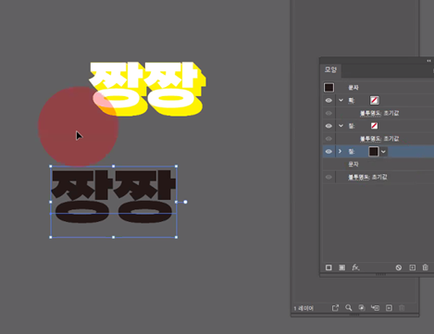Collapse the middle 칠 fill row chevron
The width and height of the screenshot is (434, 334).
click(341, 126)
